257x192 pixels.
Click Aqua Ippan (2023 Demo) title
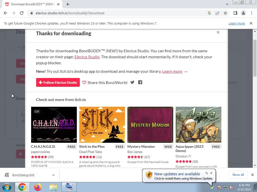[189, 148]
